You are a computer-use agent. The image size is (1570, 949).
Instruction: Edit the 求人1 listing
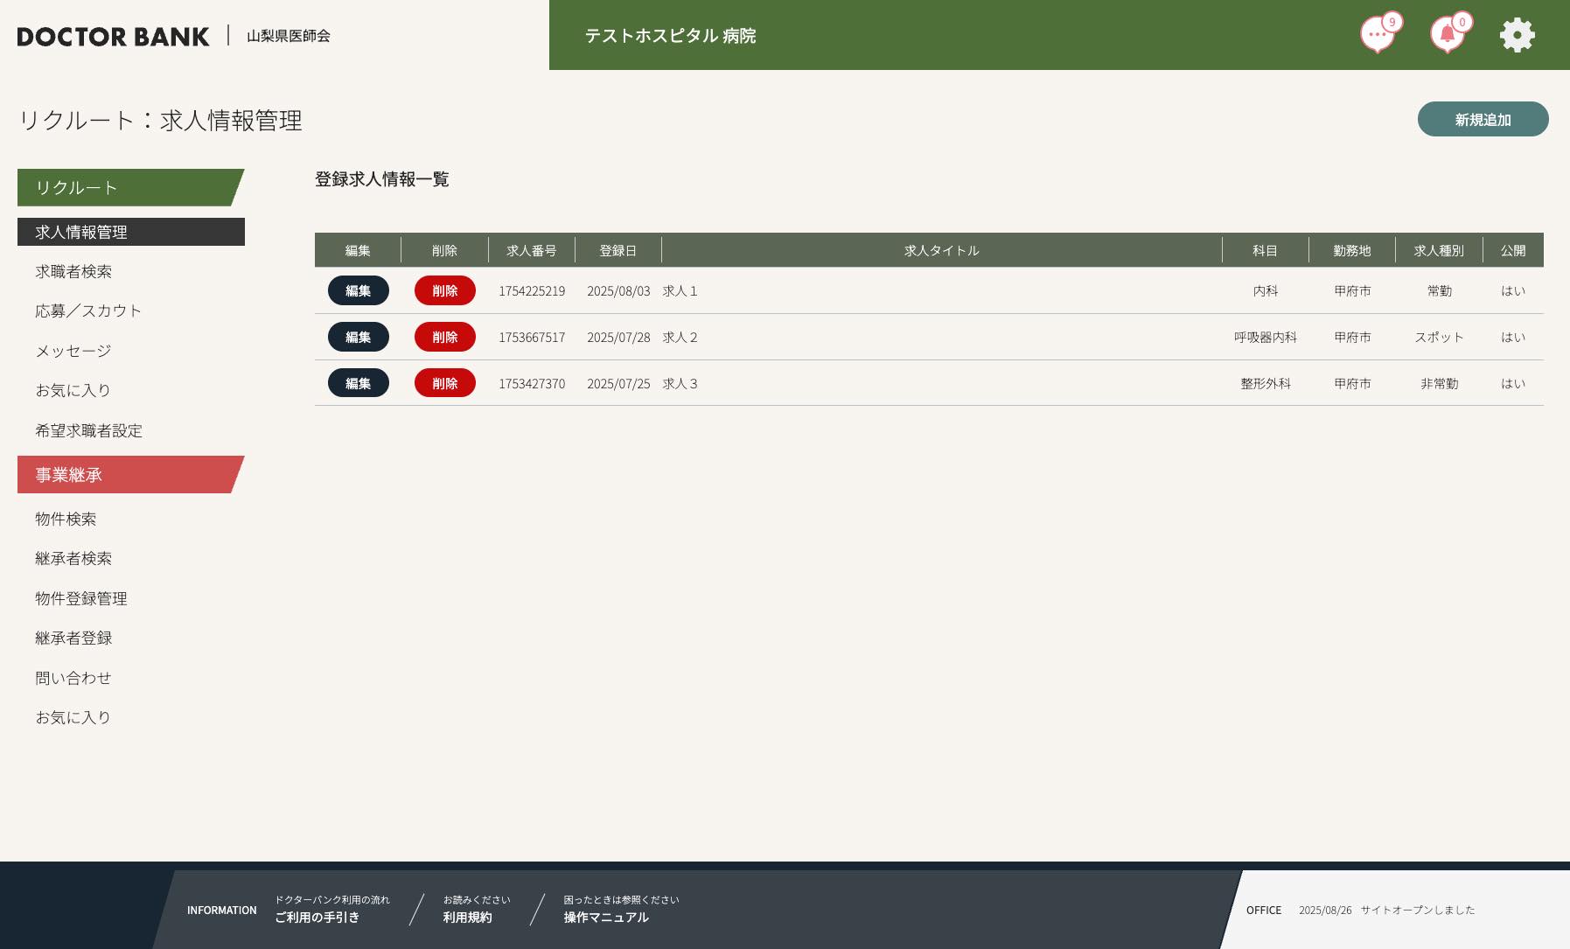[x=358, y=290]
